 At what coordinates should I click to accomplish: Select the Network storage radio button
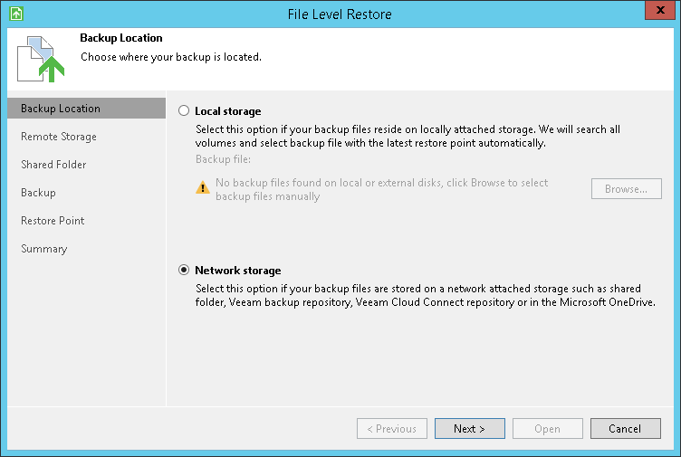pyautogui.click(x=185, y=271)
